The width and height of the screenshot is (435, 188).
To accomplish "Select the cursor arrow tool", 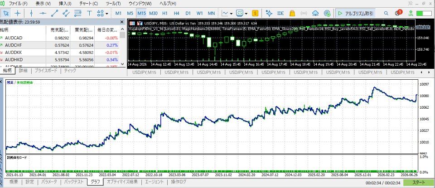I will pyautogui.click(x=6, y=13).
